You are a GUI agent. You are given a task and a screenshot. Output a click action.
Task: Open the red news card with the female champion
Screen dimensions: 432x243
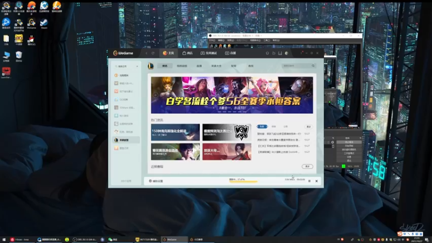(x=227, y=152)
